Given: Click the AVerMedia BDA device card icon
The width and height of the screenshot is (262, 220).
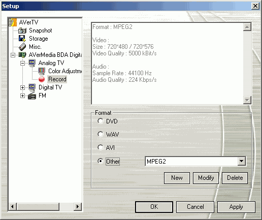Looking at the screenshot, I should (x=22, y=55).
